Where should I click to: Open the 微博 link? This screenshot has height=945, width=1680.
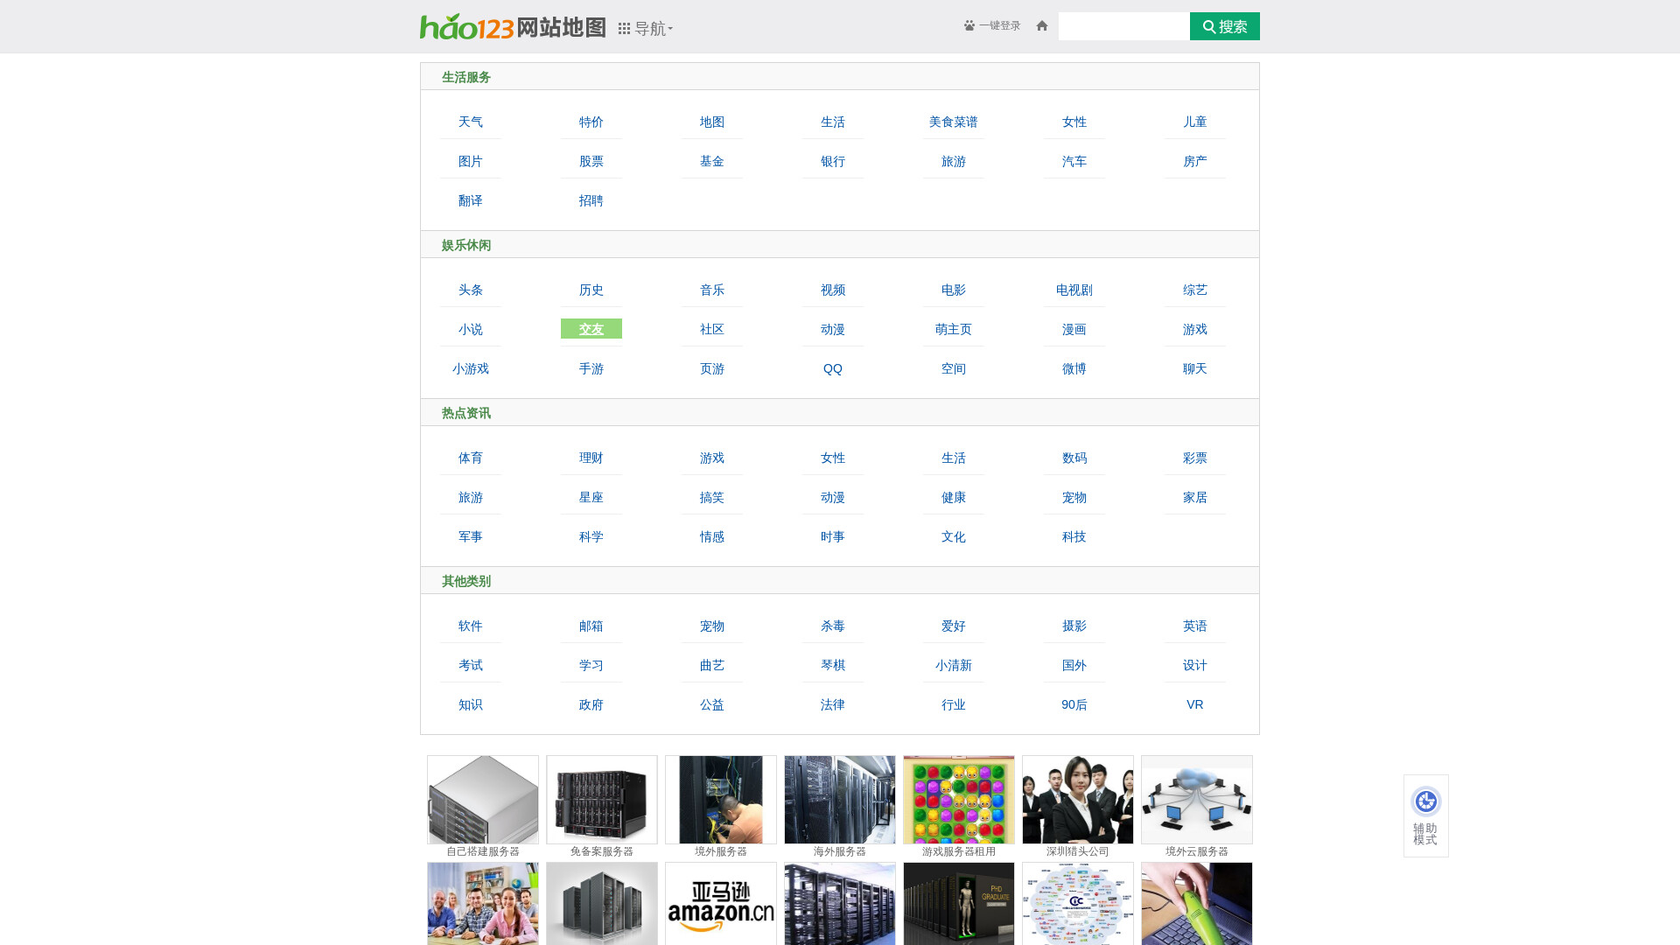pos(1074,368)
